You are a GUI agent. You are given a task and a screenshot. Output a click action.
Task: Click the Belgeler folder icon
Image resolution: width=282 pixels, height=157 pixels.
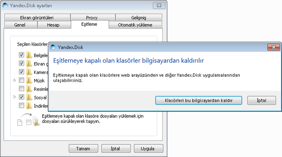point(29,55)
